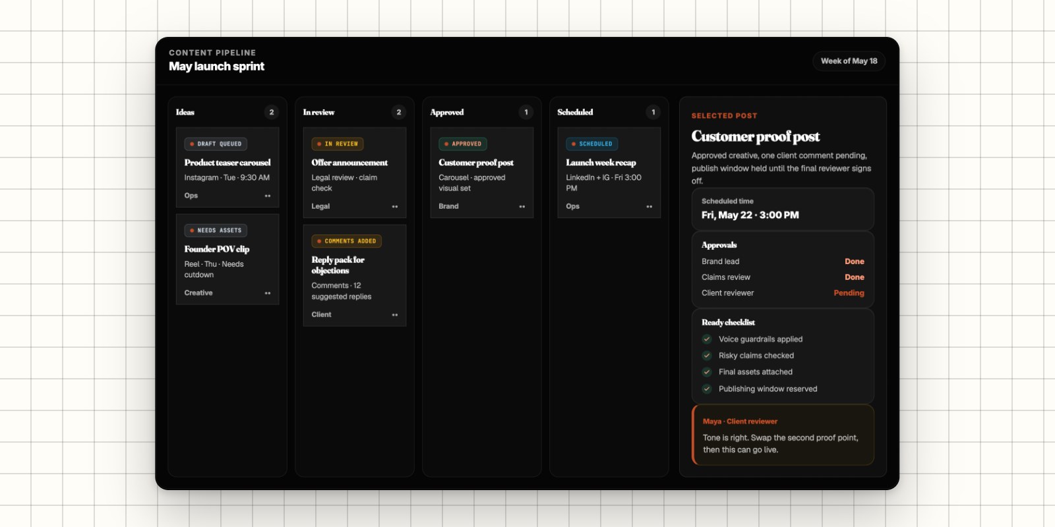Open the Offer announcement card title
1055x527 pixels.
(x=349, y=163)
